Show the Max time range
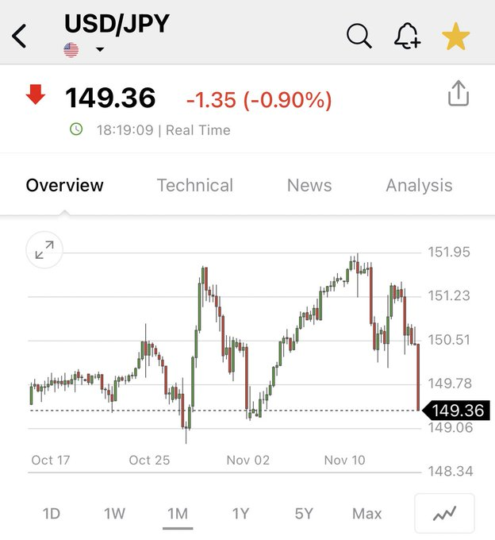495x540 pixels. 366,514
